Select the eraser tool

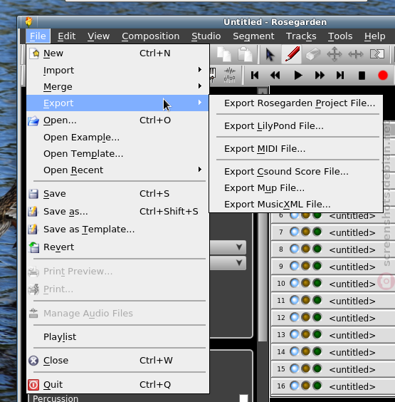(313, 54)
